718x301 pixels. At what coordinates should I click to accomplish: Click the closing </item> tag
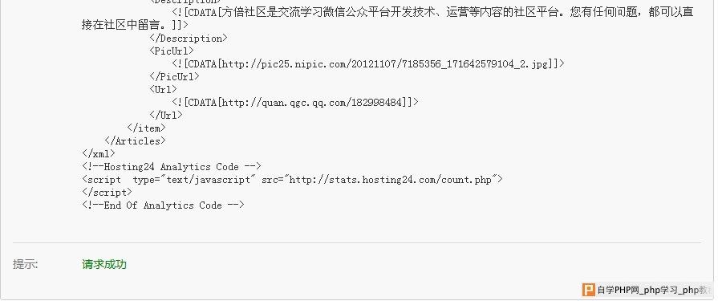pyautogui.click(x=147, y=128)
